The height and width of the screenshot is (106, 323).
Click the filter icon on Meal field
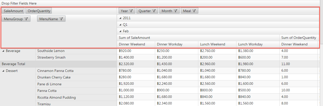pos(194,11)
